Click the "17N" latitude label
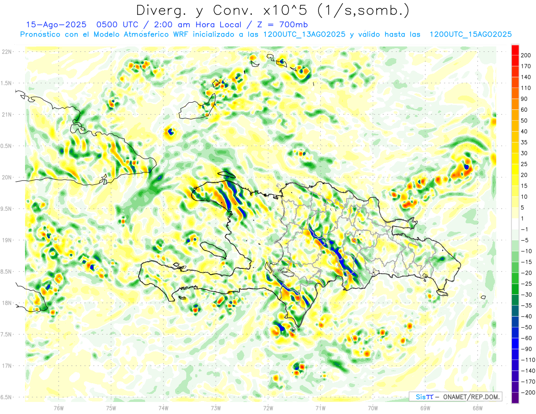The image size is (536, 414). pyautogui.click(x=7, y=366)
